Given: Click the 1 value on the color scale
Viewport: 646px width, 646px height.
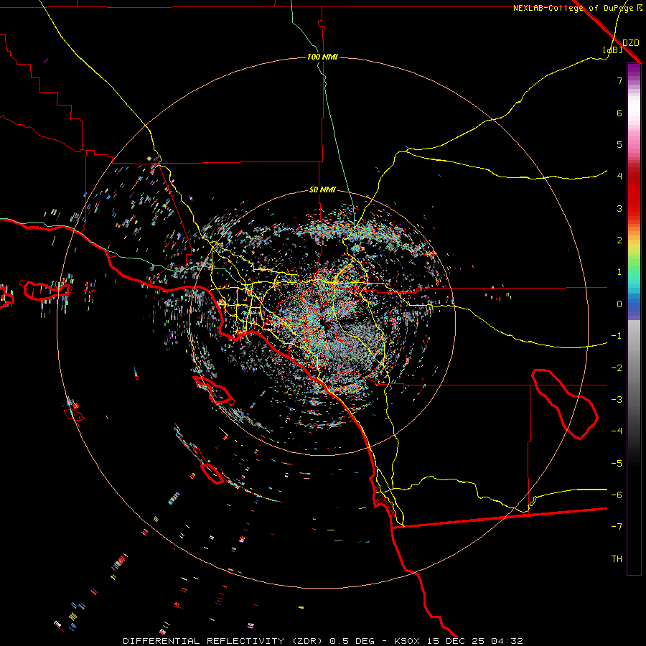Looking at the screenshot, I should click(x=619, y=272).
